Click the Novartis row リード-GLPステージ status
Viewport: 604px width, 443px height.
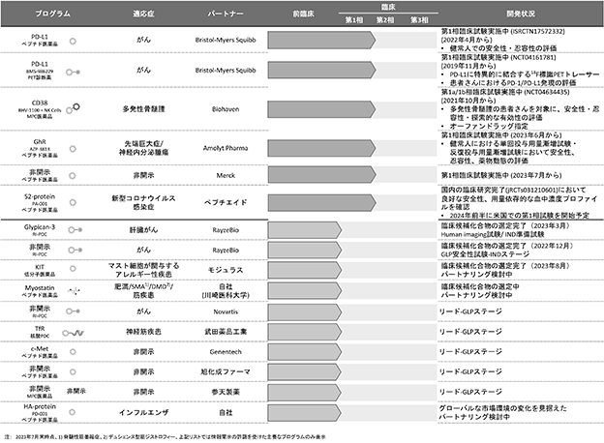click(x=470, y=311)
